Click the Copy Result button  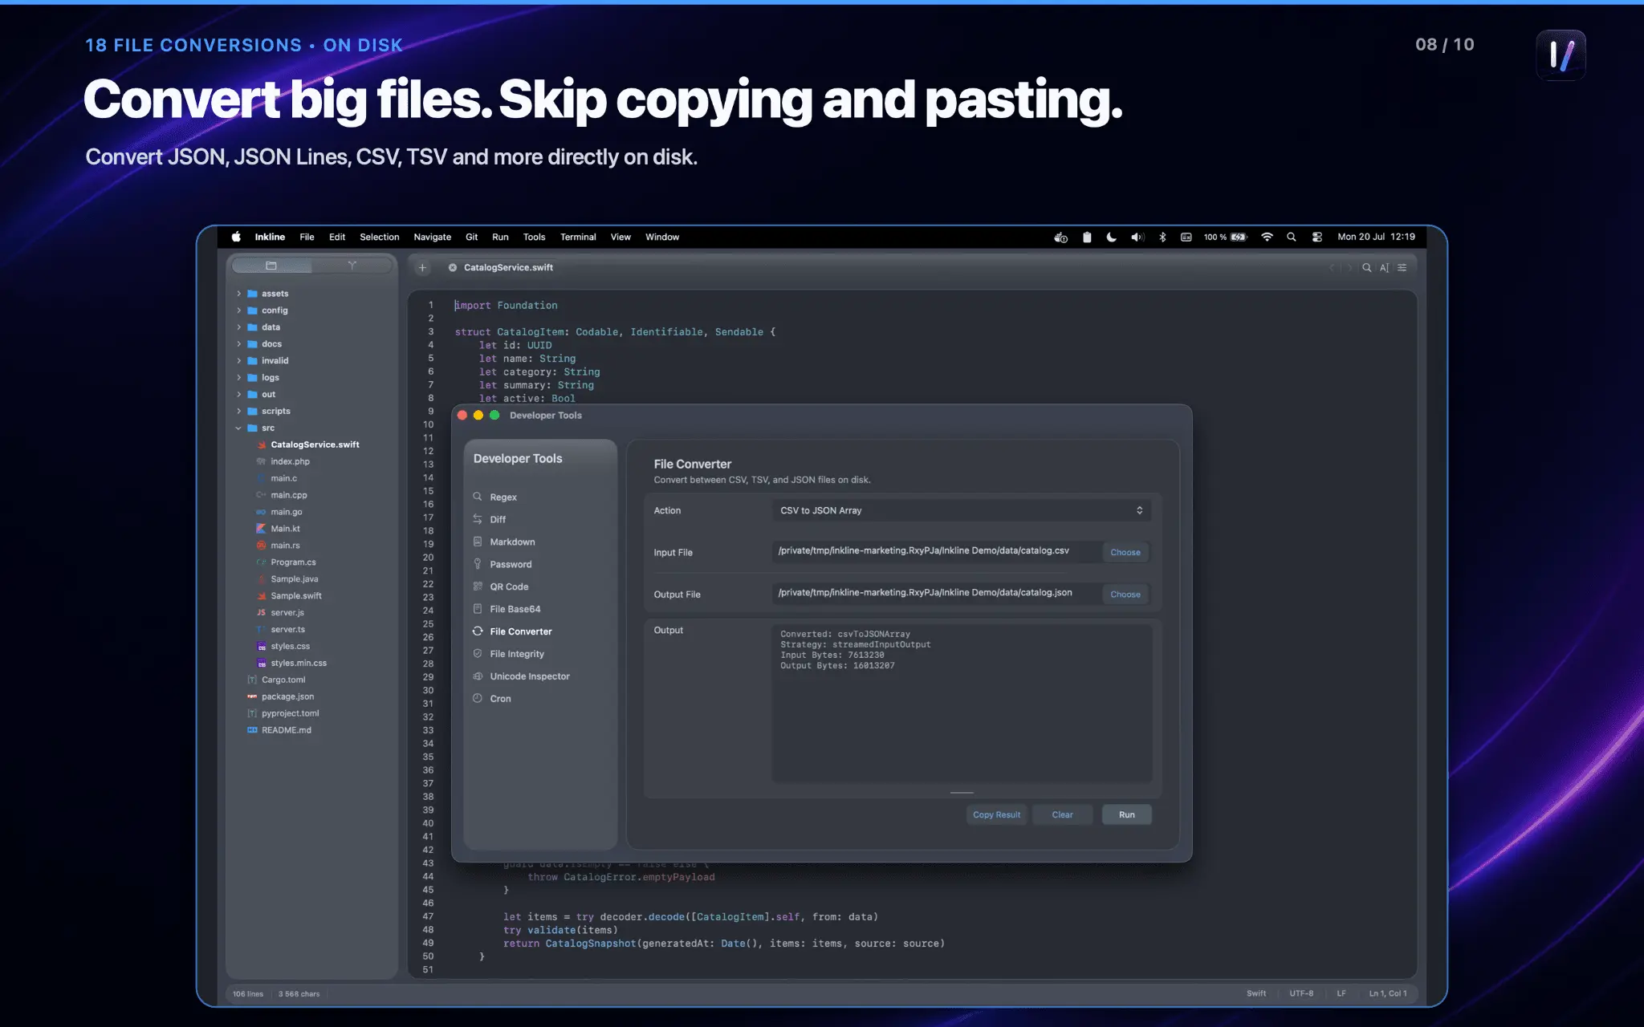coord(996,814)
